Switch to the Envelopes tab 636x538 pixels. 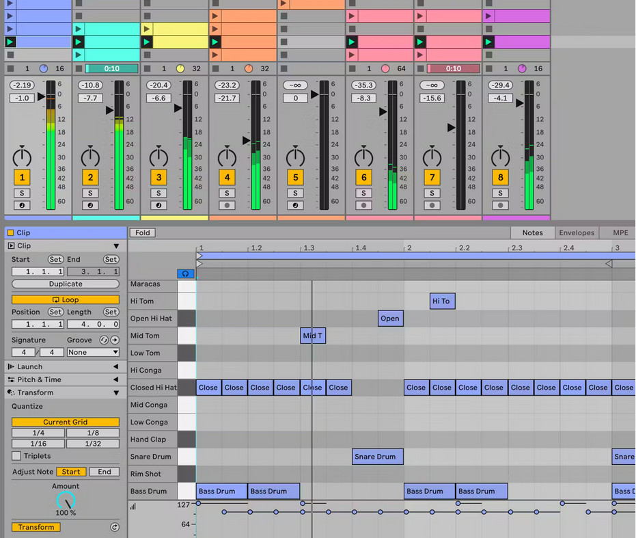[x=577, y=233]
